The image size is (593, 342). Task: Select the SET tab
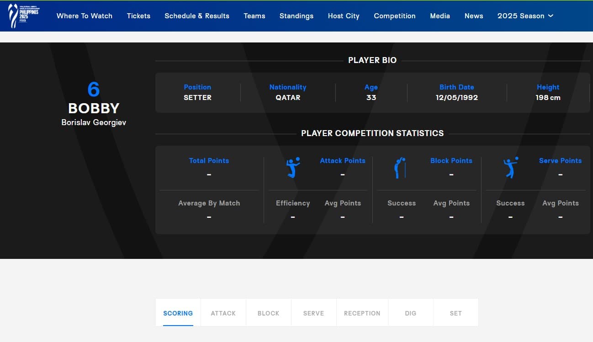[x=455, y=313]
